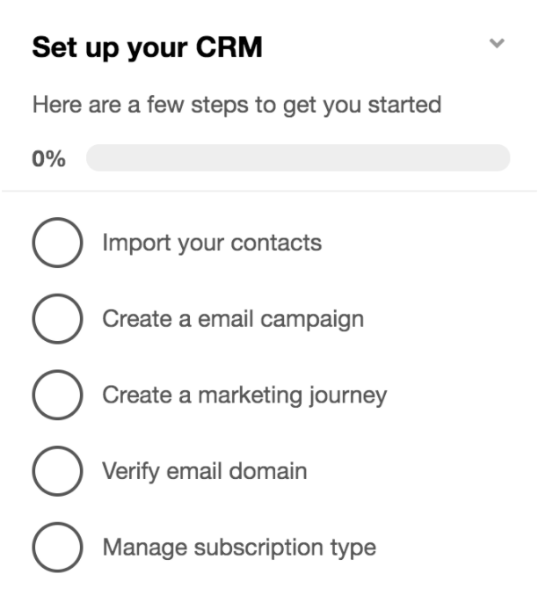Click the Set up your CRM heading
Image resolution: width=538 pixels, height=603 pixels.
tap(147, 47)
